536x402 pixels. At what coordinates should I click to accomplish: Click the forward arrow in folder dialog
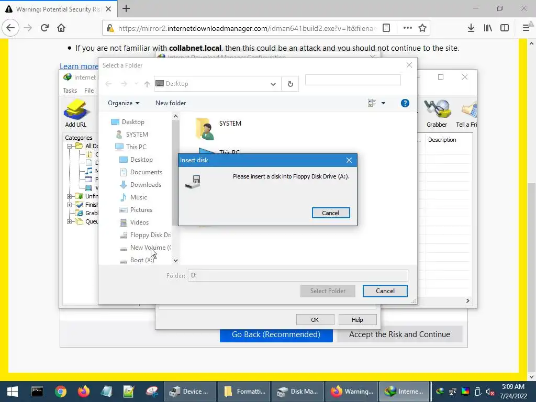(124, 84)
